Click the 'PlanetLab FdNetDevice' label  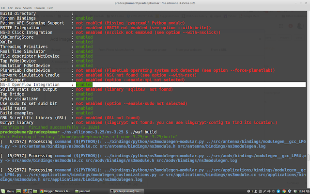[x=25, y=70]
